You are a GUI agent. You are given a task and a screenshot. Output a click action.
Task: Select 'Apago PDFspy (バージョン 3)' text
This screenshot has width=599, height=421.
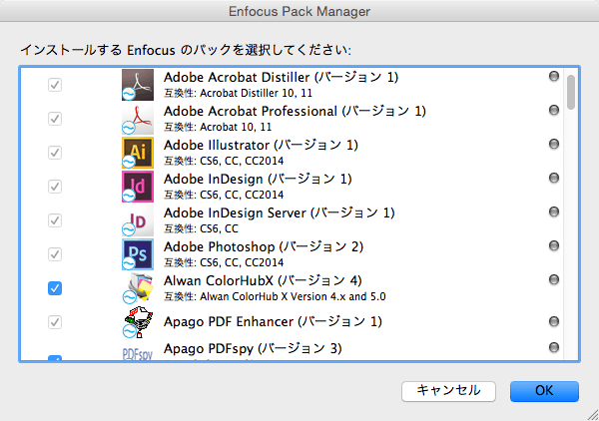[x=253, y=349]
